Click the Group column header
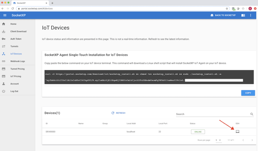 coord(105,124)
